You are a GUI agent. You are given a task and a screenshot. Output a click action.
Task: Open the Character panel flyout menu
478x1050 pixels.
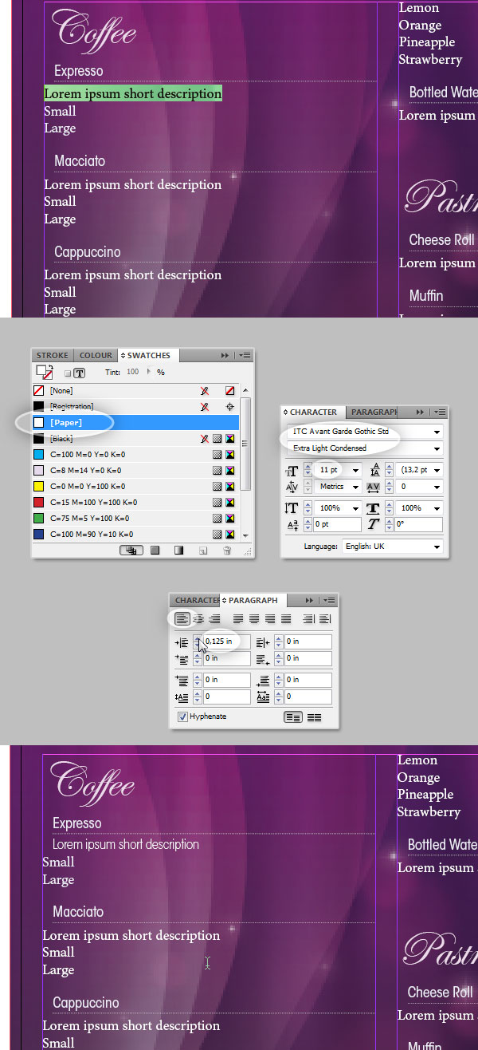point(440,412)
